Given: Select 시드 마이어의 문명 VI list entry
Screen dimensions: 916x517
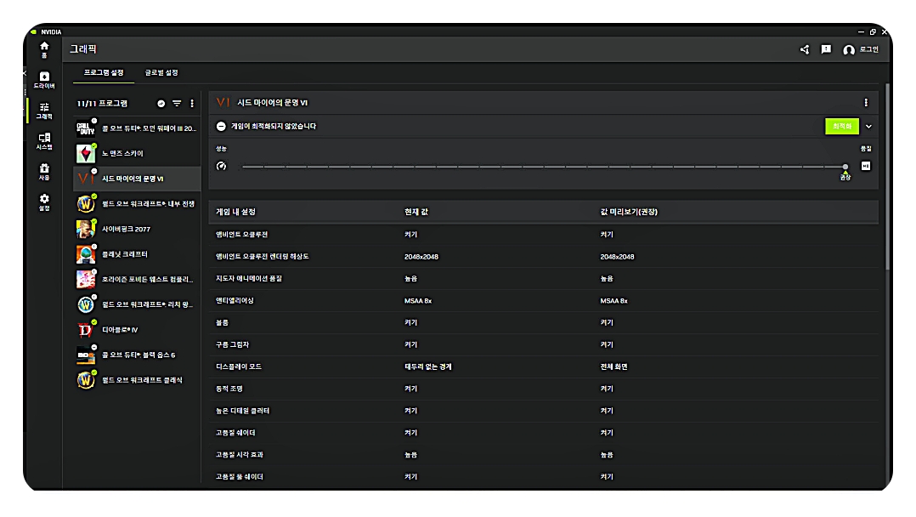Looking at the screenshot, I should 137,179.
